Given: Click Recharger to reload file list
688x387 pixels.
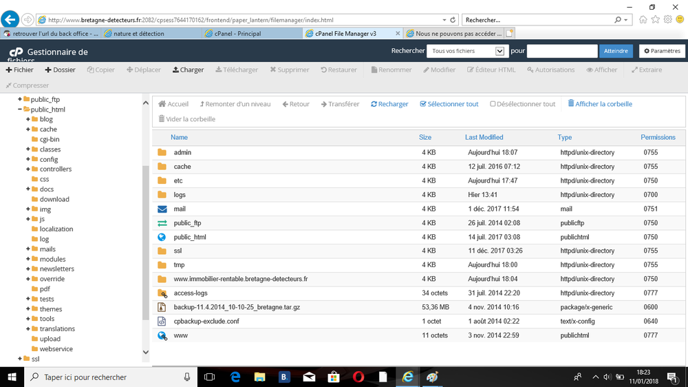Looking at the screenshot, I should point(389,104).
